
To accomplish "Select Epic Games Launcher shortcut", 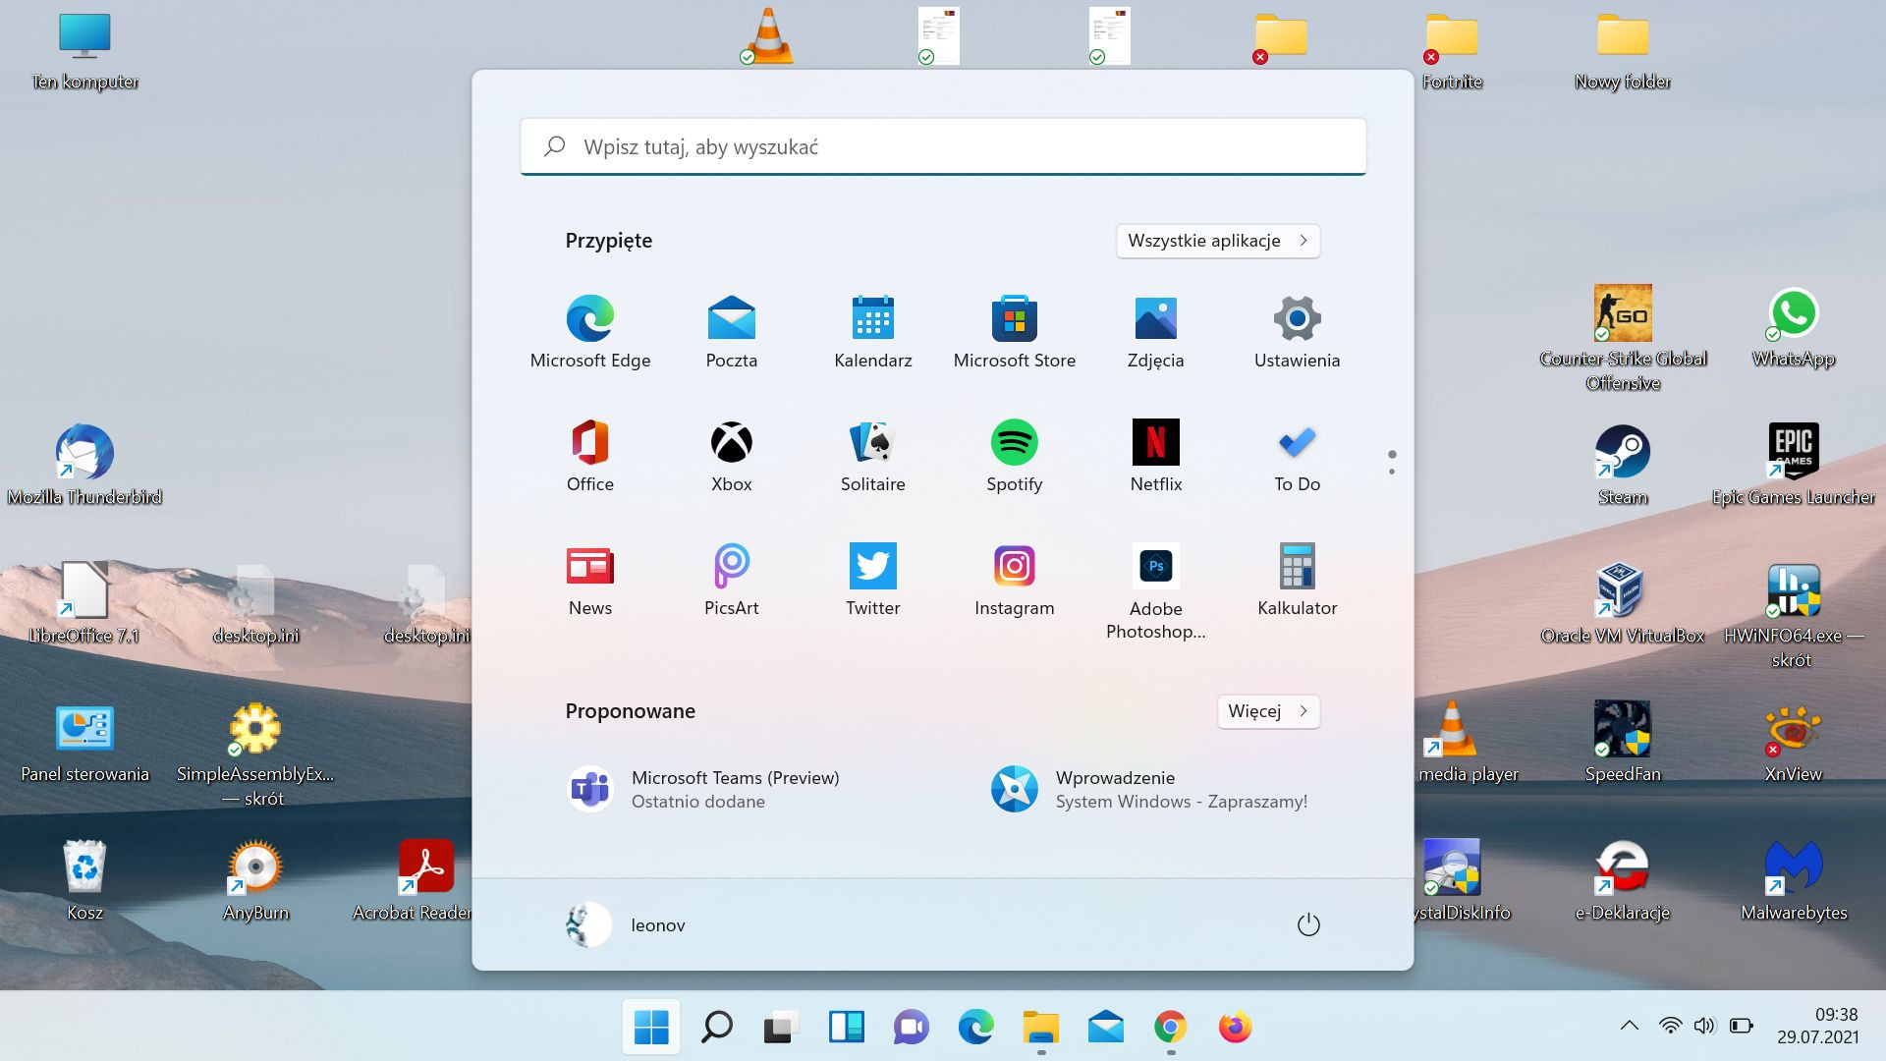I will [x=1794, y=466].
